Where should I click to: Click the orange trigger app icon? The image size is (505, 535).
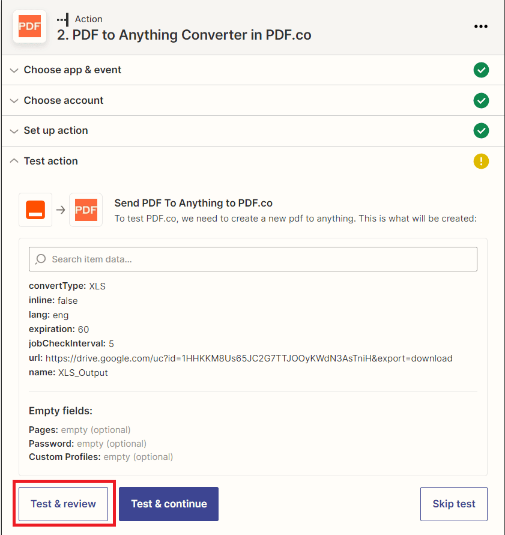coord(35,210)
